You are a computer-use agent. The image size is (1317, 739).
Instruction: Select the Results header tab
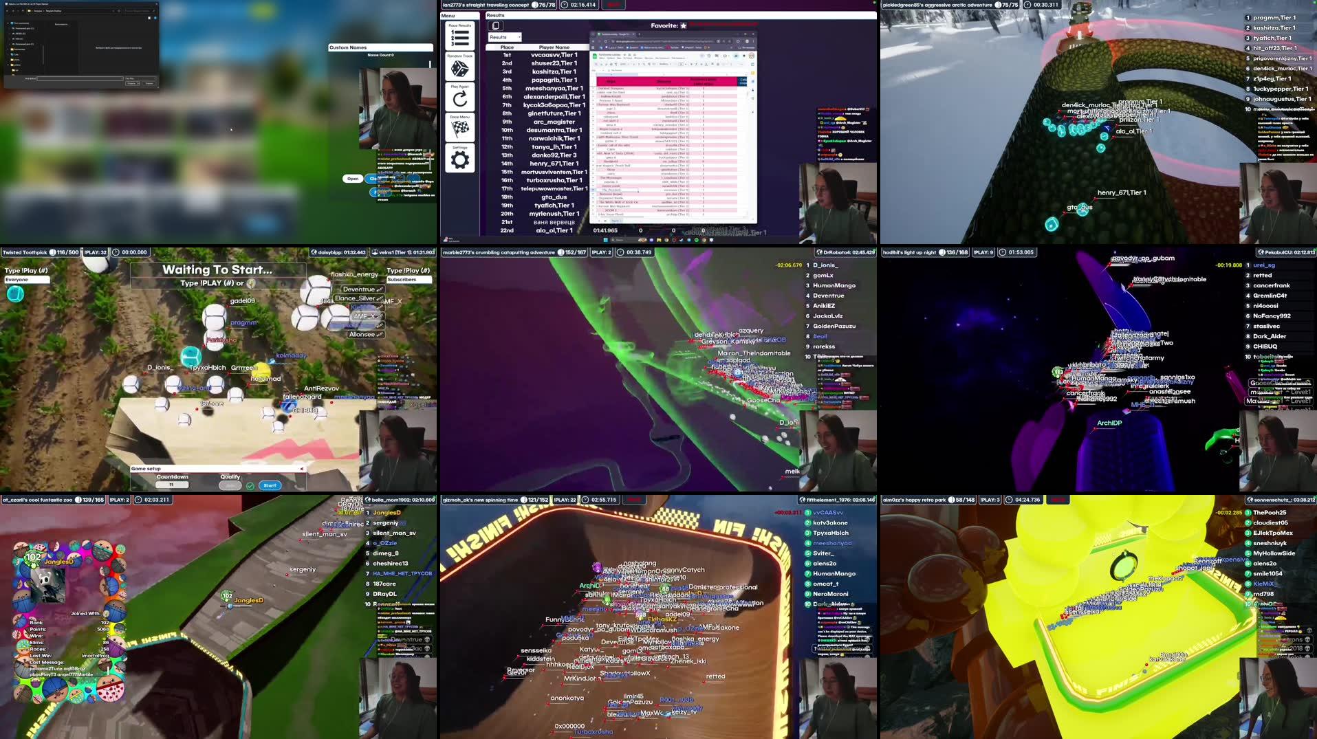495,15
